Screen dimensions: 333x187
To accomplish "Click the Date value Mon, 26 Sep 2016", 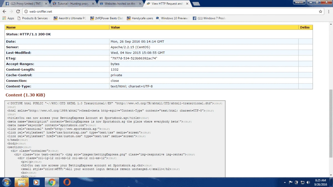I will tap(137, 42).
